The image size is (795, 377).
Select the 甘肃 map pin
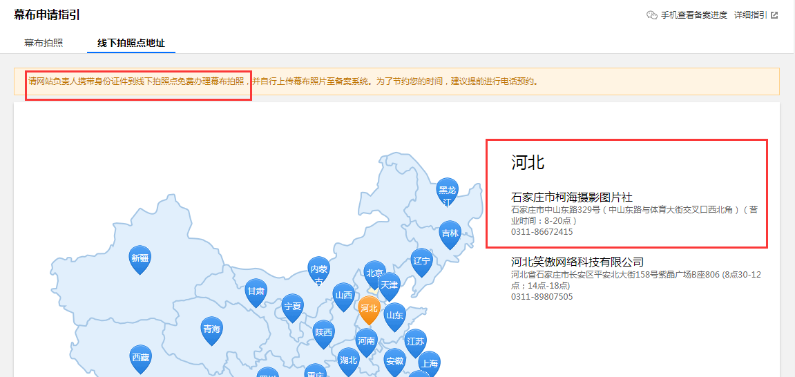click(256, 292)
